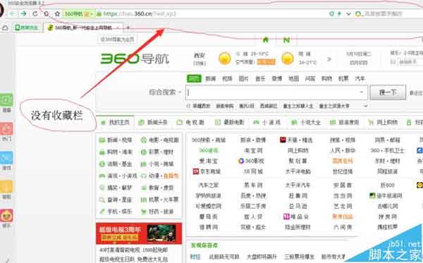Screen dimensions: 423x263
Task: Open the 淘宝网 link
Action: pos(253,150)
